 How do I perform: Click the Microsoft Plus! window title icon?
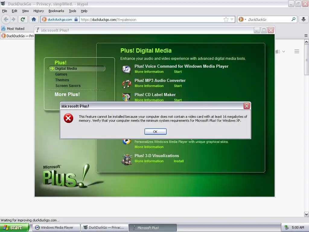click(38, 30)
